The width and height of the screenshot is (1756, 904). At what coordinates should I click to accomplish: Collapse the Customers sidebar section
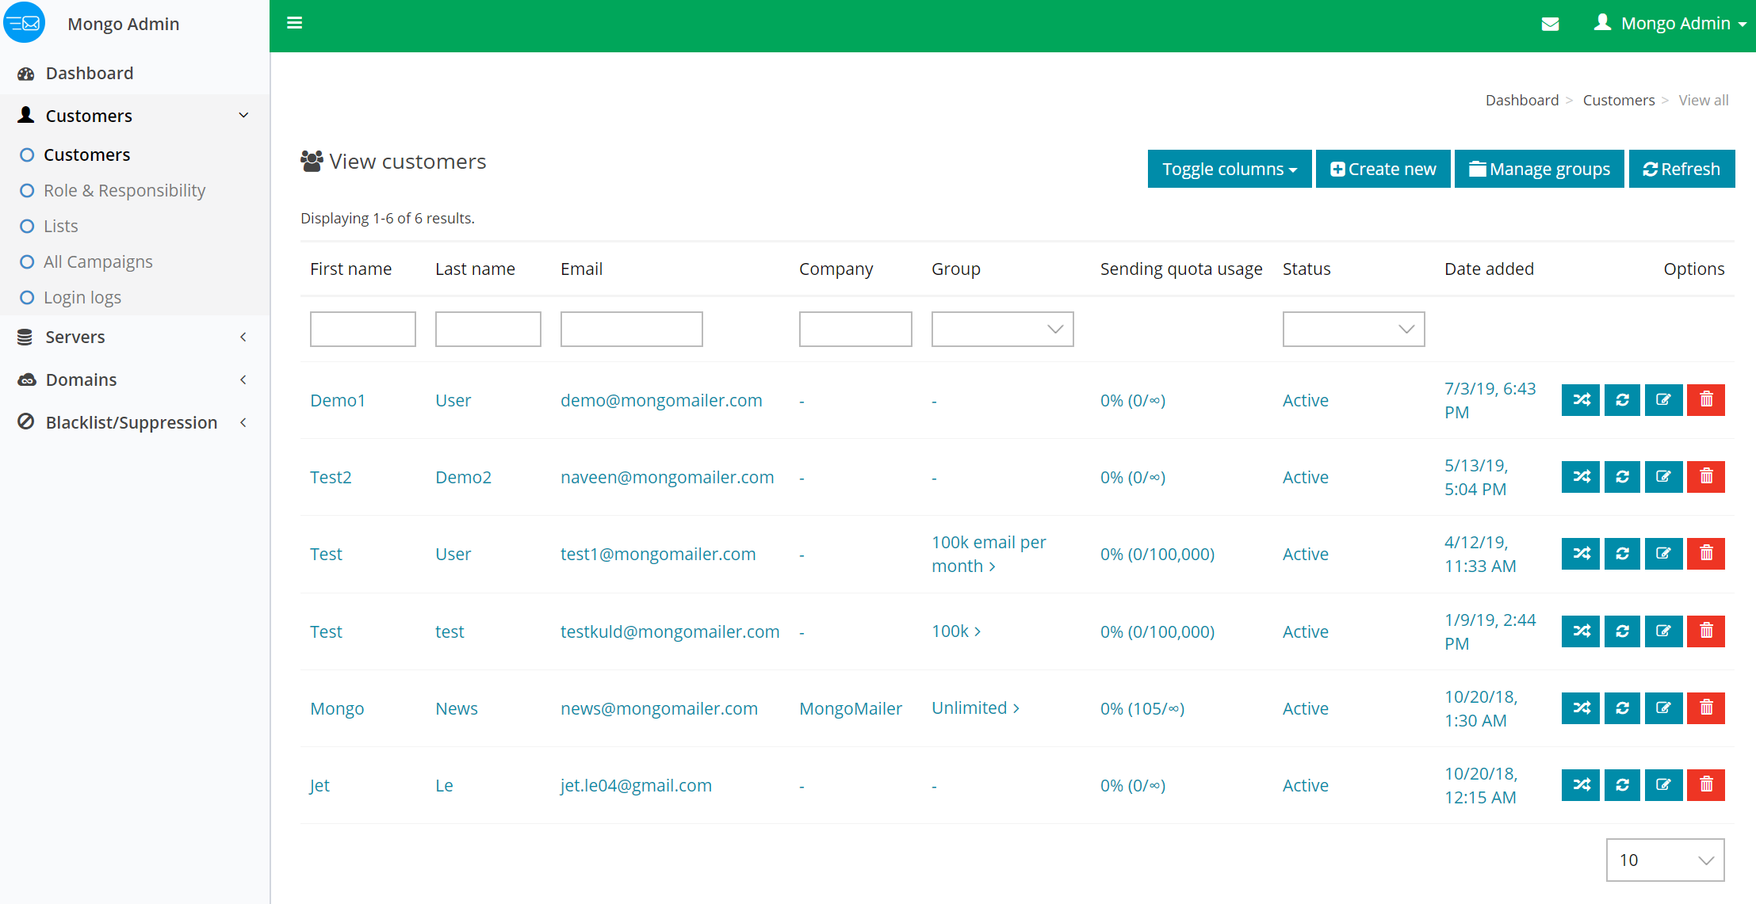pyautogui.click(x=135, y=116)
